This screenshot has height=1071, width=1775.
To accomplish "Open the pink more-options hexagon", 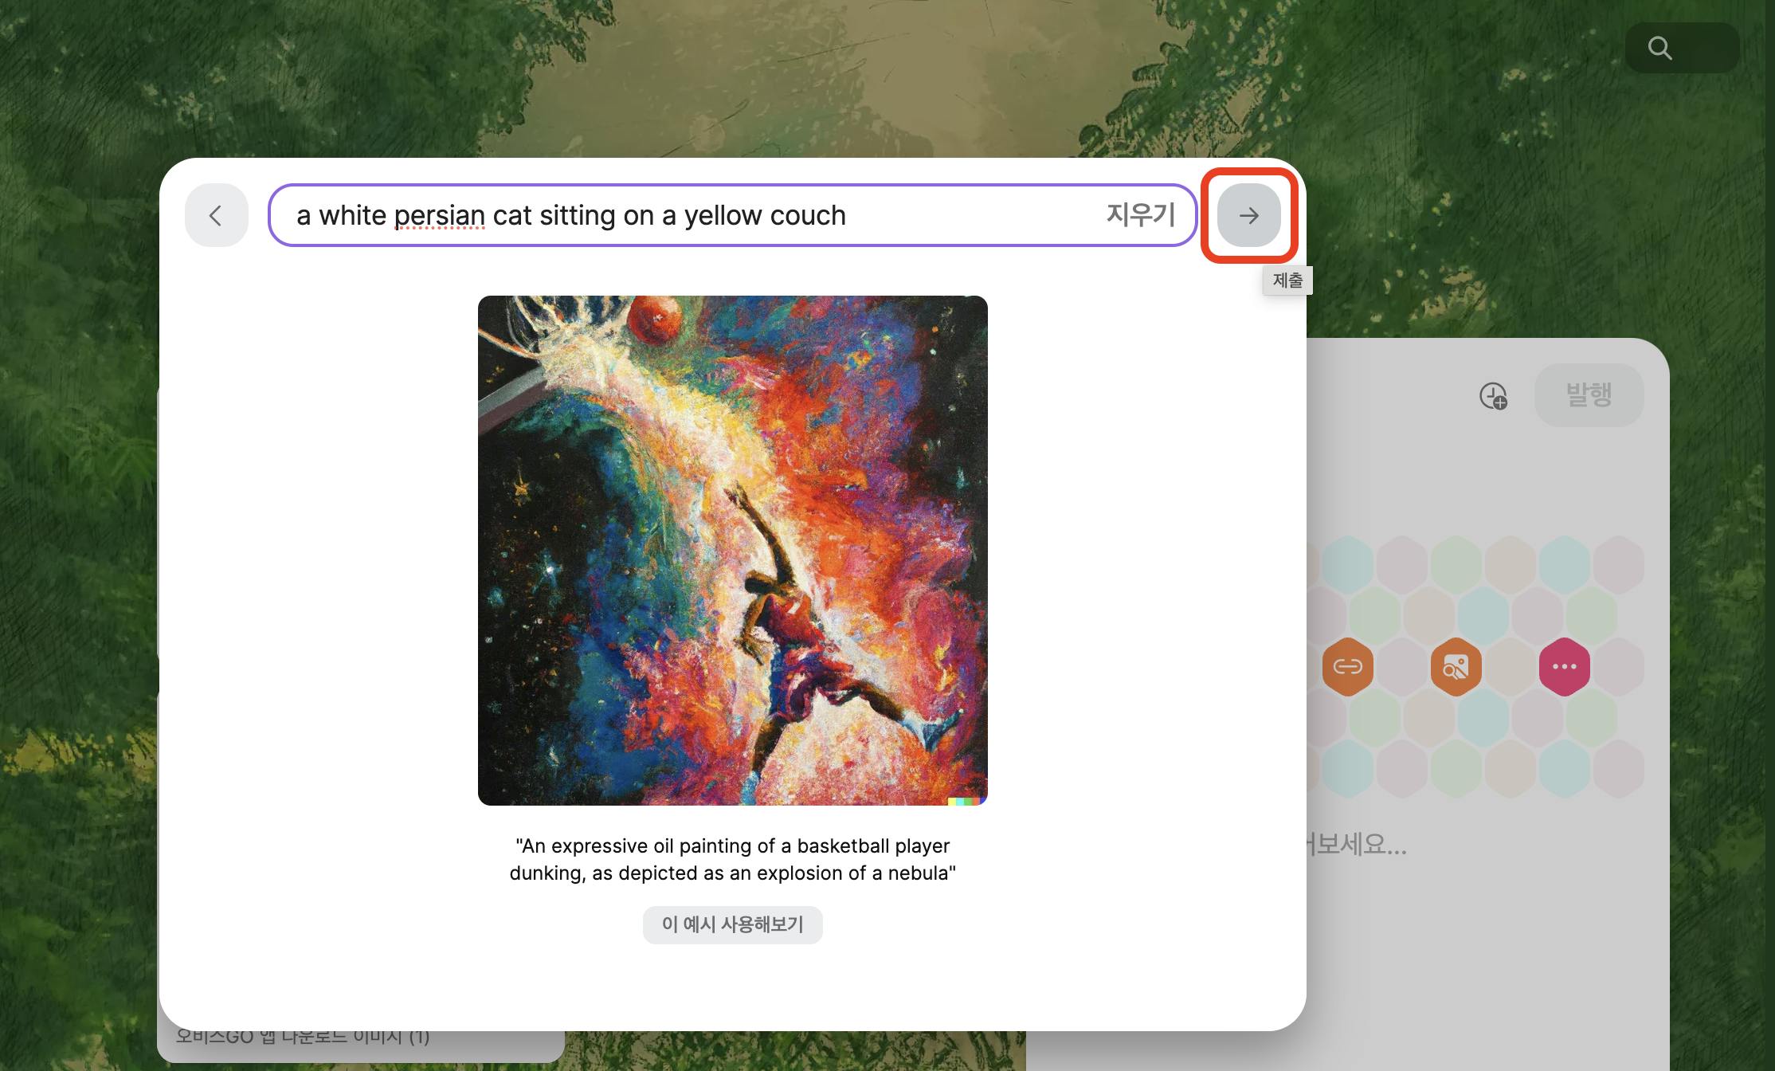I will [1564, 666].
